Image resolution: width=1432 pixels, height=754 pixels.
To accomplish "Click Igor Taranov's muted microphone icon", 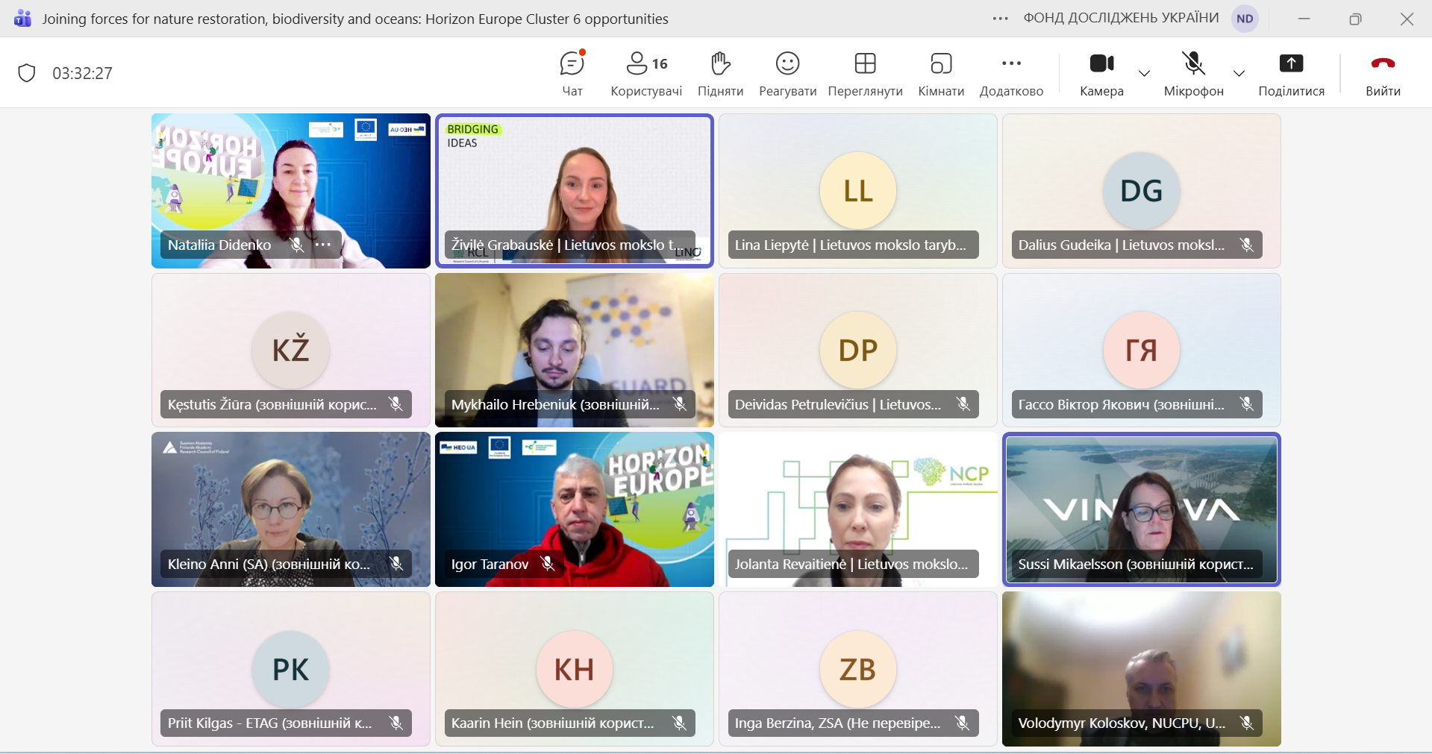I will 548,564.
